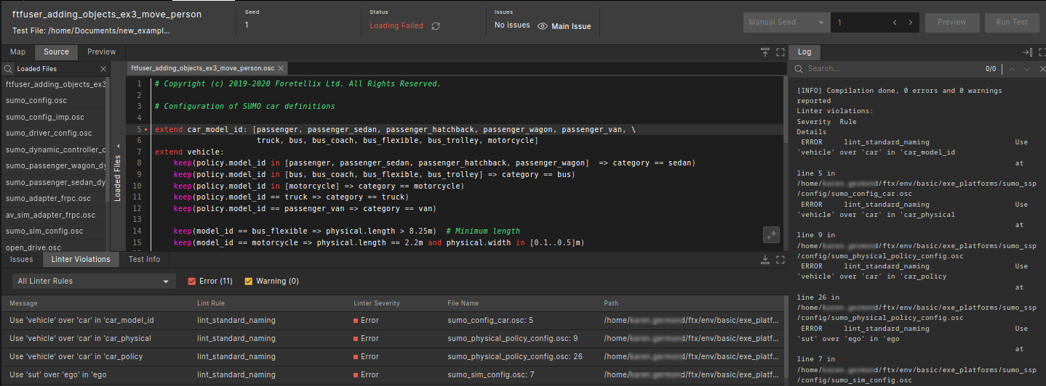Click the AI sparkle icon in code editor
Viewport: 1046px width, 386px height.
click(x=772, y=234)
